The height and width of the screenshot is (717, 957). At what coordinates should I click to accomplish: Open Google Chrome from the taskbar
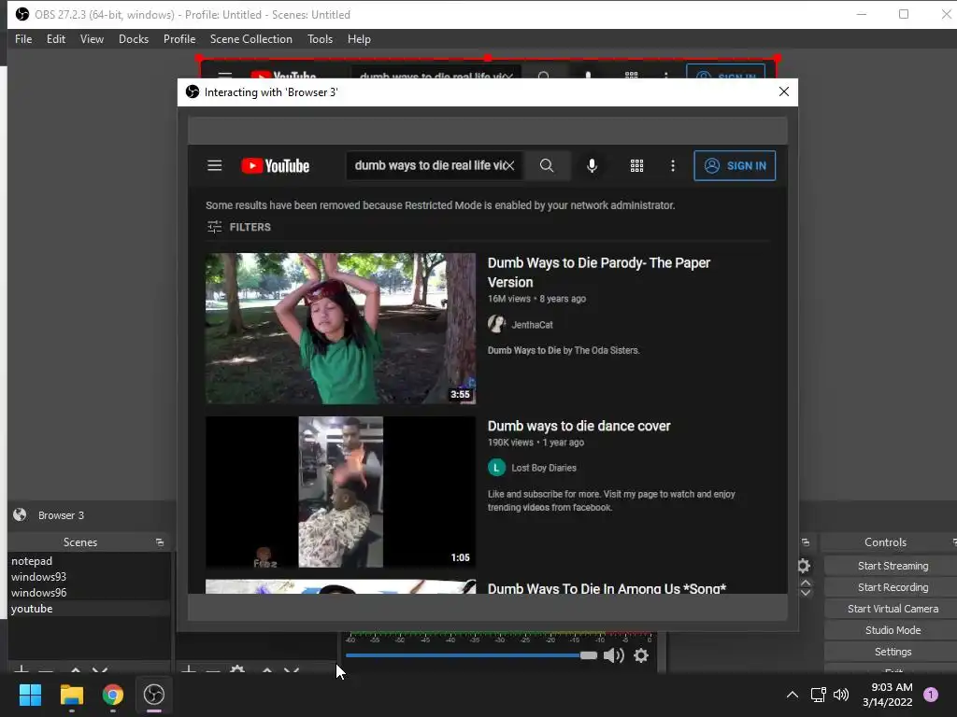coord(113,695)
